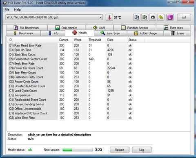This screenshot has width=196, height=158.
Task: Click the File Benchmark tab icon
Action: (x=16, y=28)
